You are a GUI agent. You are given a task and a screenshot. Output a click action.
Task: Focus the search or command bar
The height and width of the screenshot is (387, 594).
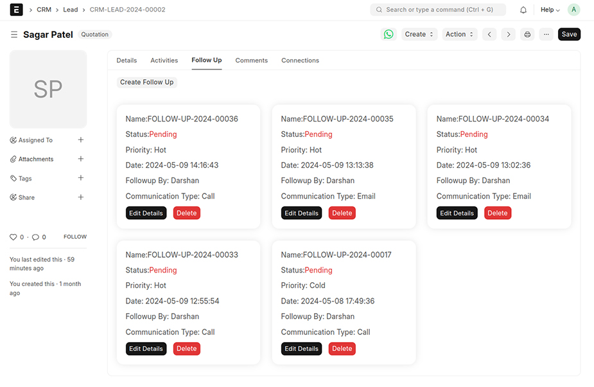coord(438,10)
